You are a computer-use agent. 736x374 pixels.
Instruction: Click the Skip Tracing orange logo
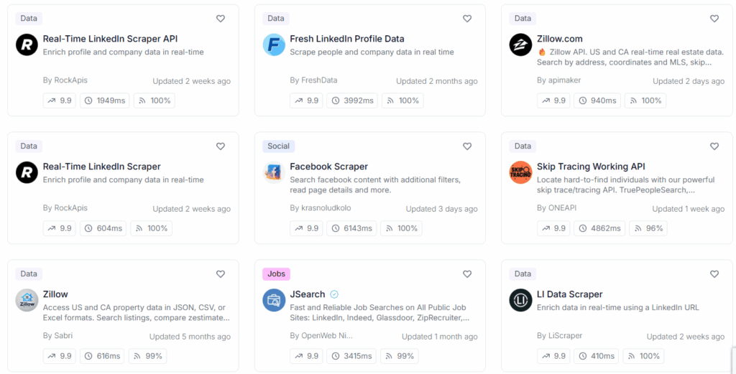pyautogui.click(x=520, y=172)
